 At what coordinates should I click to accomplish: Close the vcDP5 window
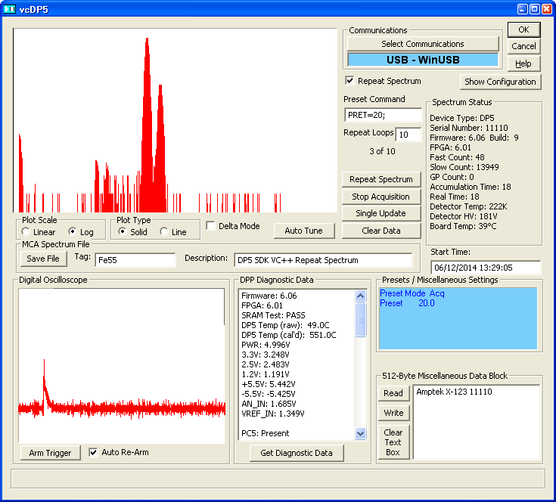(547, 9)
